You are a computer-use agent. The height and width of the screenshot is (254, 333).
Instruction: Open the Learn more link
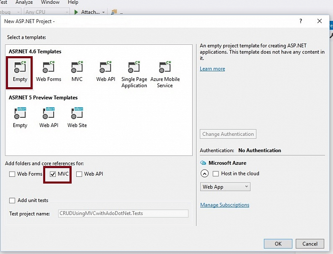point(212,69)
